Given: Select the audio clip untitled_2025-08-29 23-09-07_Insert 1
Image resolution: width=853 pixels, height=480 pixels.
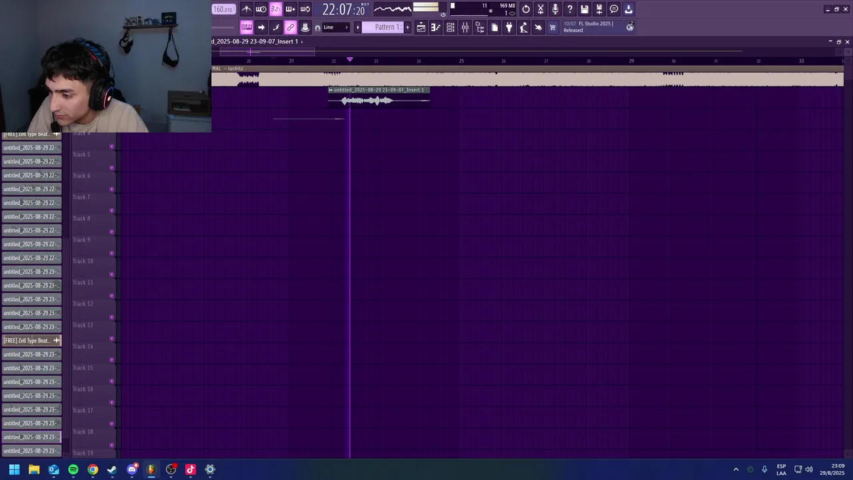Looking at the screenshot, I should [379, 97].
